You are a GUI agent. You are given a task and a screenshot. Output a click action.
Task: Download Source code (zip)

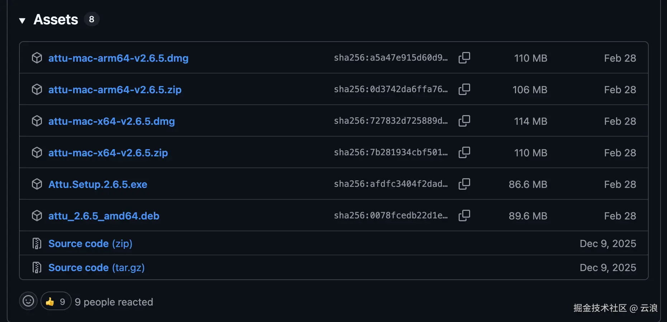pos(90,243)
